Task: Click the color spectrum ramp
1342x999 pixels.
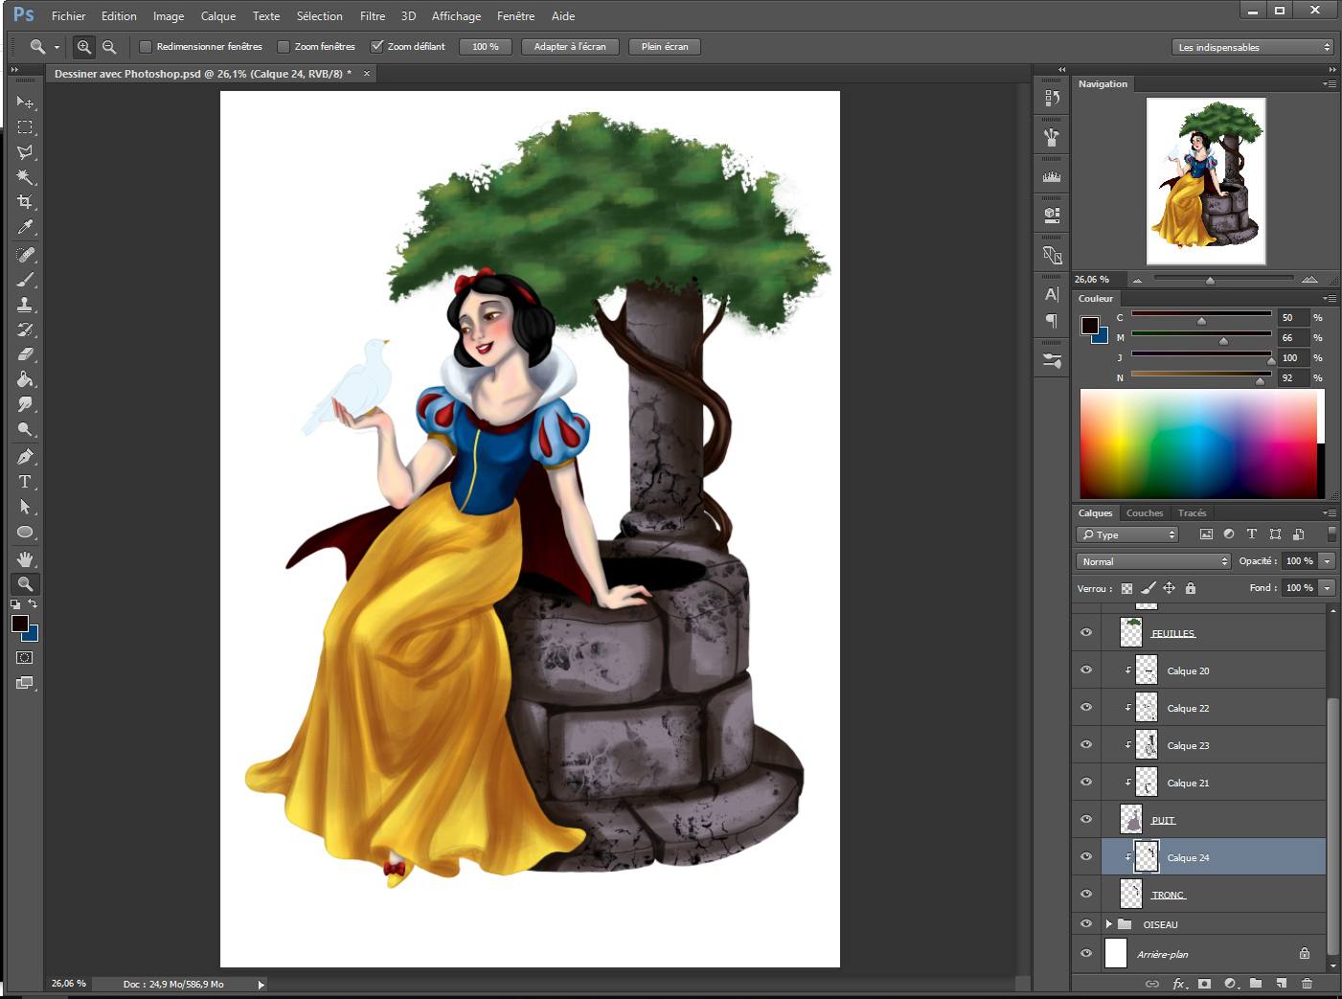Action: click(x=1197, y=443)
